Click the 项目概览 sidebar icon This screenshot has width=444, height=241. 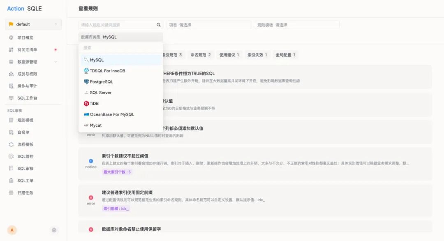[11, 37]
